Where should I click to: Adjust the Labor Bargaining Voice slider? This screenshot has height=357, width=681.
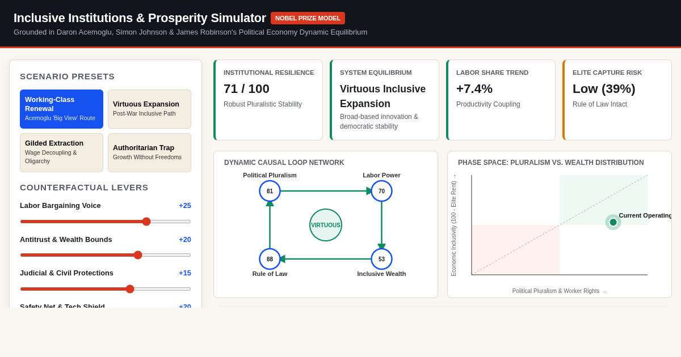pos(106,222)
